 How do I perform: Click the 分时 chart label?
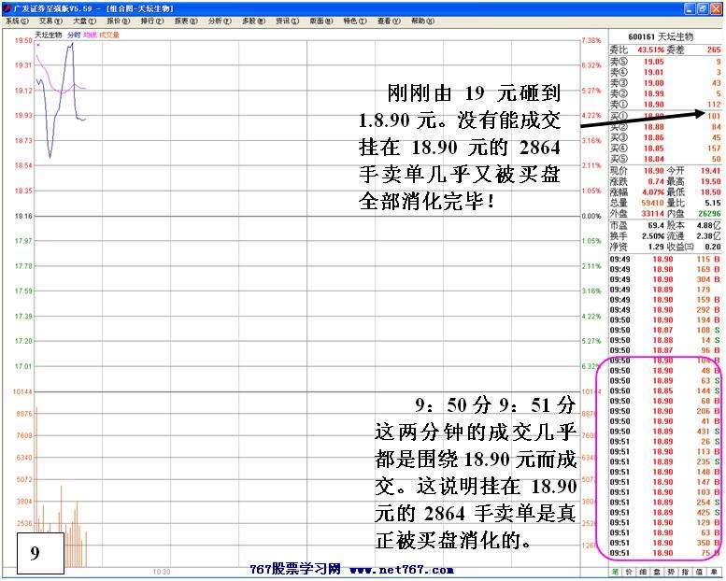(x=73, y=35)
